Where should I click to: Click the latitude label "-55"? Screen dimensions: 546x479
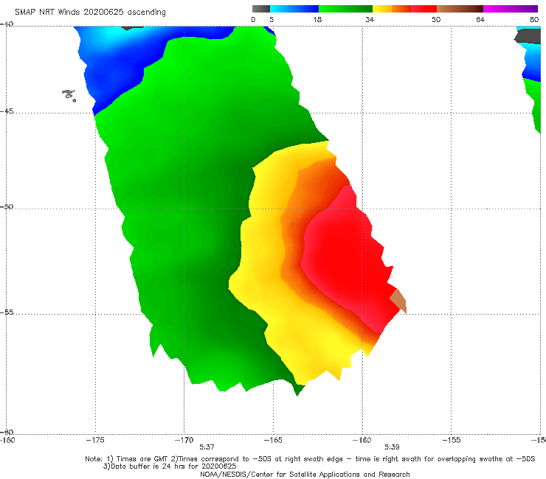7,312
